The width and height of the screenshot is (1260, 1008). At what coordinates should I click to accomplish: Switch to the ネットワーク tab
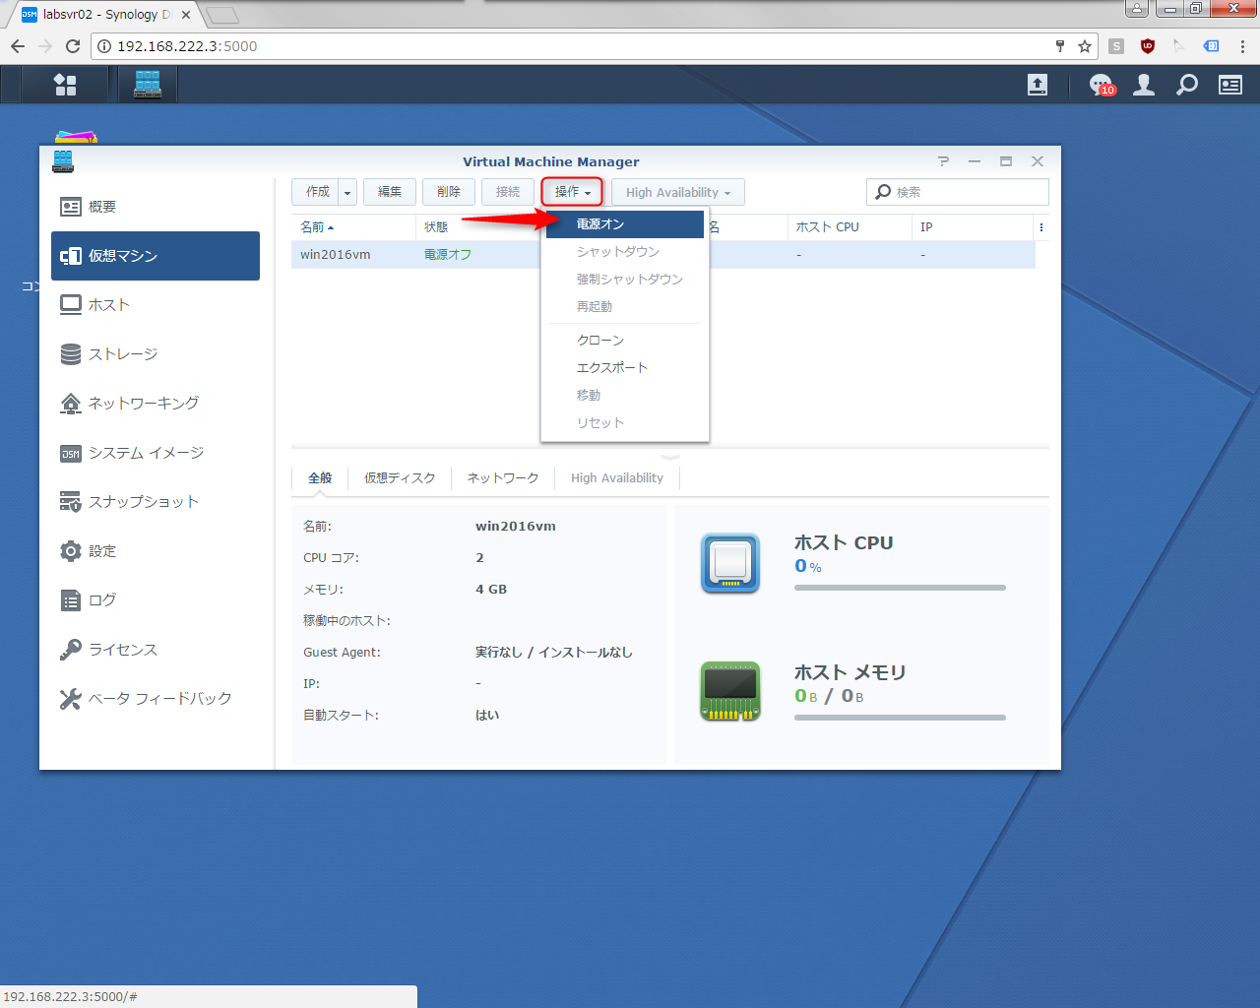coord(503,478)
